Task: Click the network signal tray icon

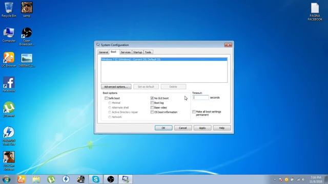Action: point(298,179)
